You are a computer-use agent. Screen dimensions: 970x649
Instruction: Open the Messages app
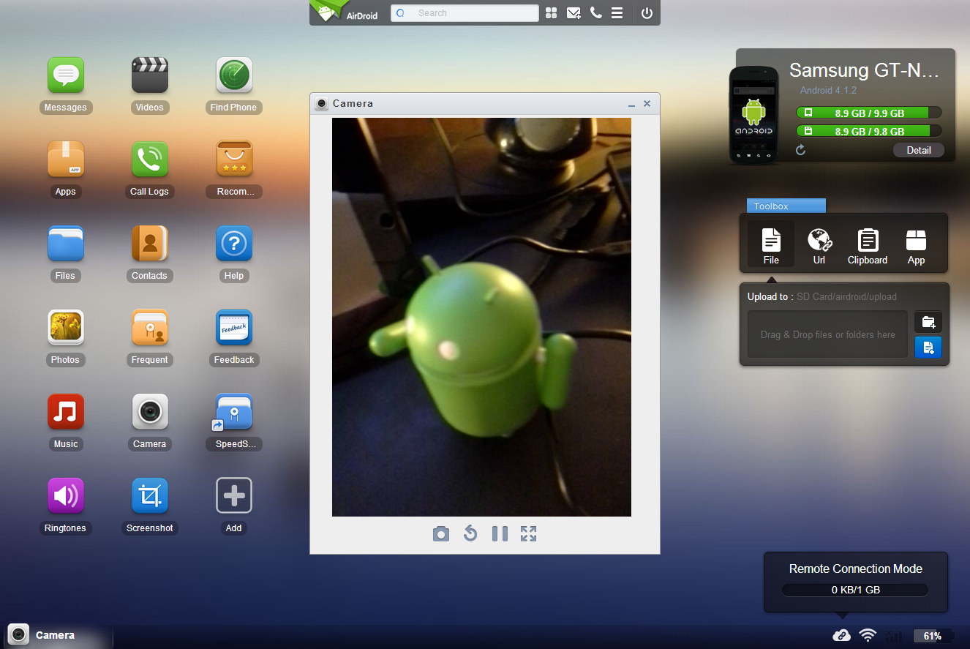pyautogui.click(x=66, y=75)
